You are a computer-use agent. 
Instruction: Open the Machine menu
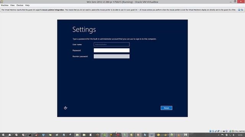5,5
